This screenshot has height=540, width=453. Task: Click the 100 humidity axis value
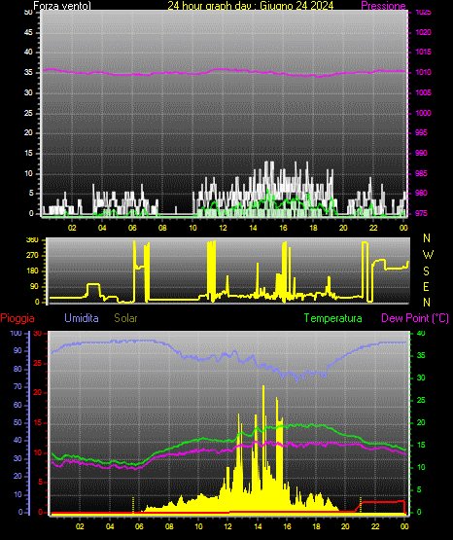tap(16, 333)
